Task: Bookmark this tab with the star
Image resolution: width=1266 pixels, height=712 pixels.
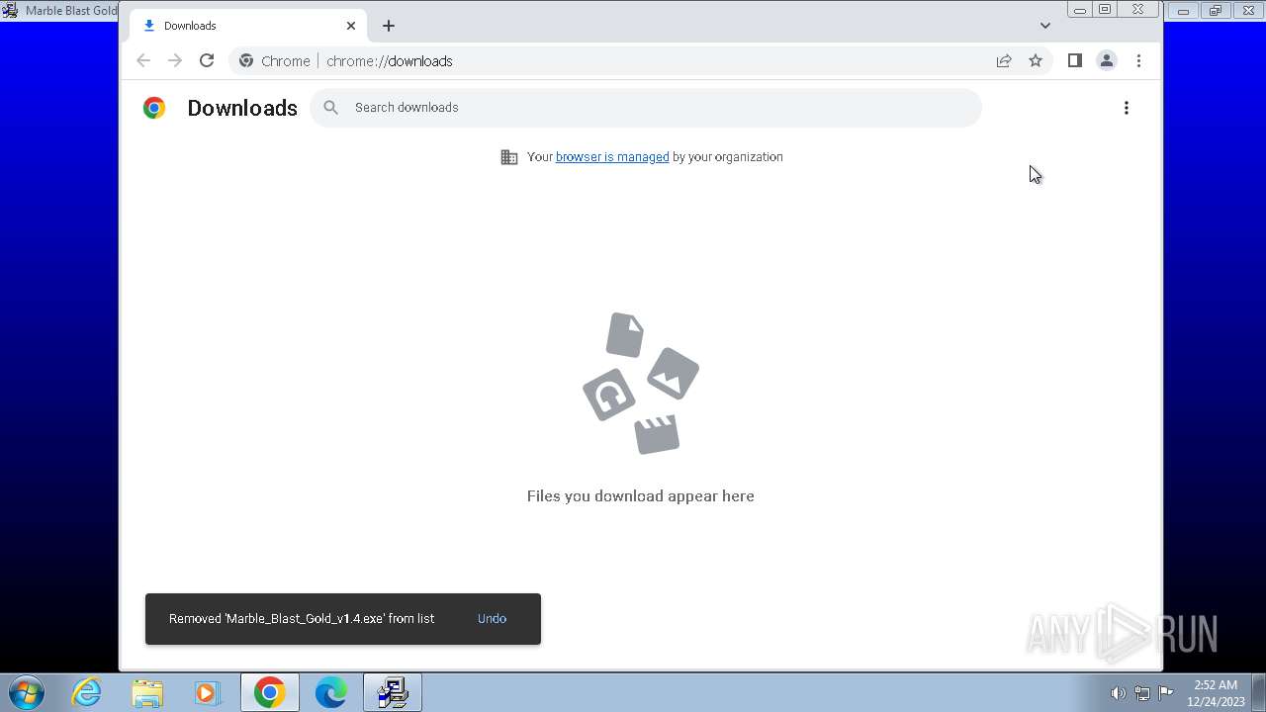Action: [x=1036, y=60]
